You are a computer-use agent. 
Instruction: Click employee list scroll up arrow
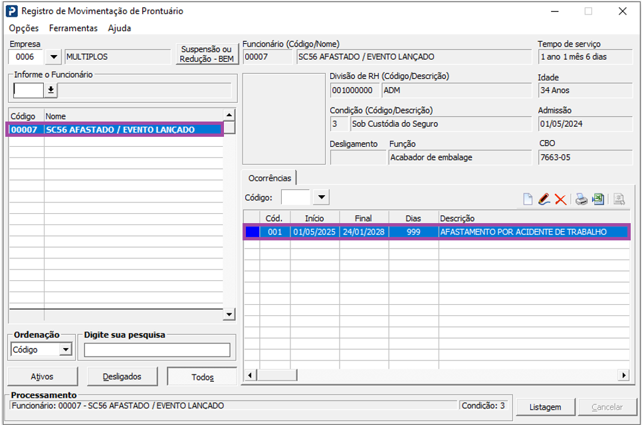coord(229,114)
